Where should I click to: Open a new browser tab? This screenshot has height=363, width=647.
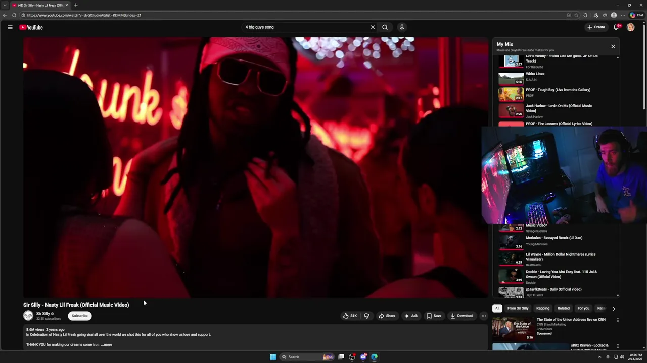[x=75, y=5]
